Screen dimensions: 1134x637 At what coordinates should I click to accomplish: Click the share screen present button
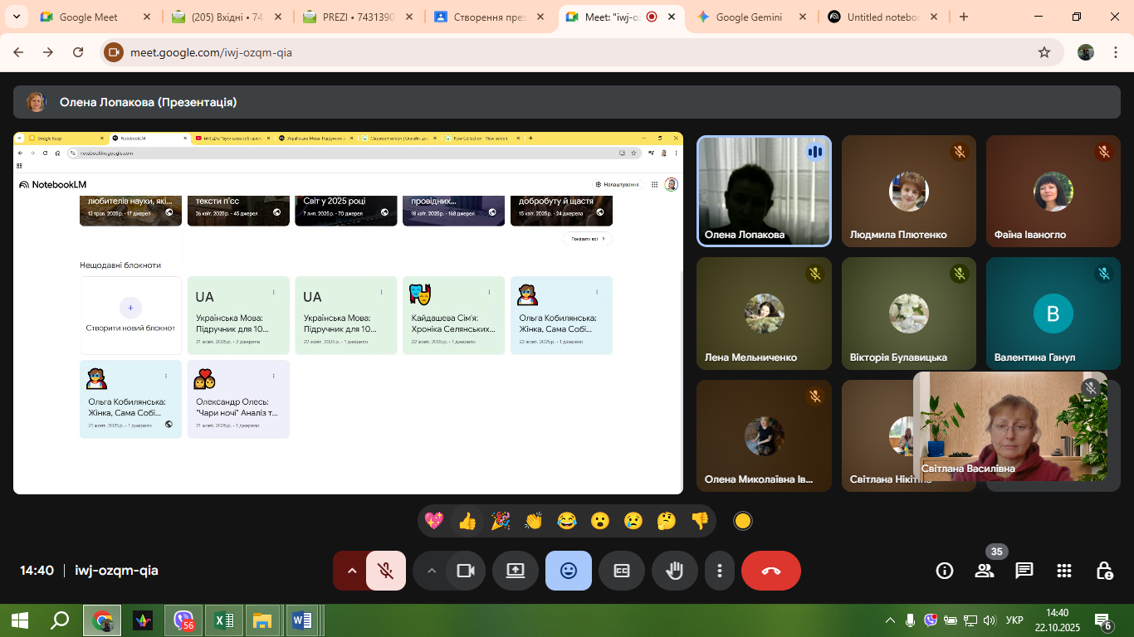[x=515, y=571]
